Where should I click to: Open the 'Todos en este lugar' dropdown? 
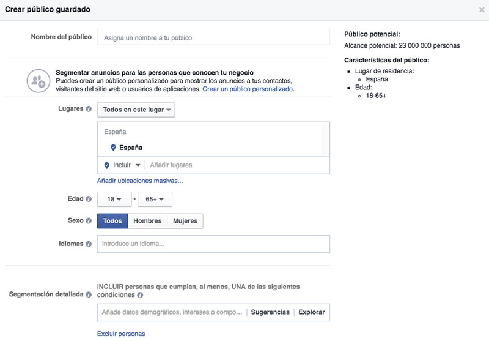(x=136, y=110)
